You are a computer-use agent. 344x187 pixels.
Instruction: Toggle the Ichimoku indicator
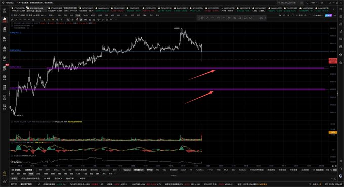[x=105, y=170]
